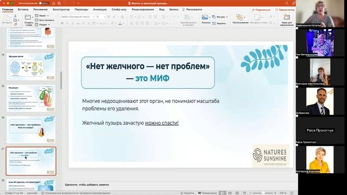Click the русский language indicator in status bar
The height and width of the screenshot is (195, 347).
(32, 193)
